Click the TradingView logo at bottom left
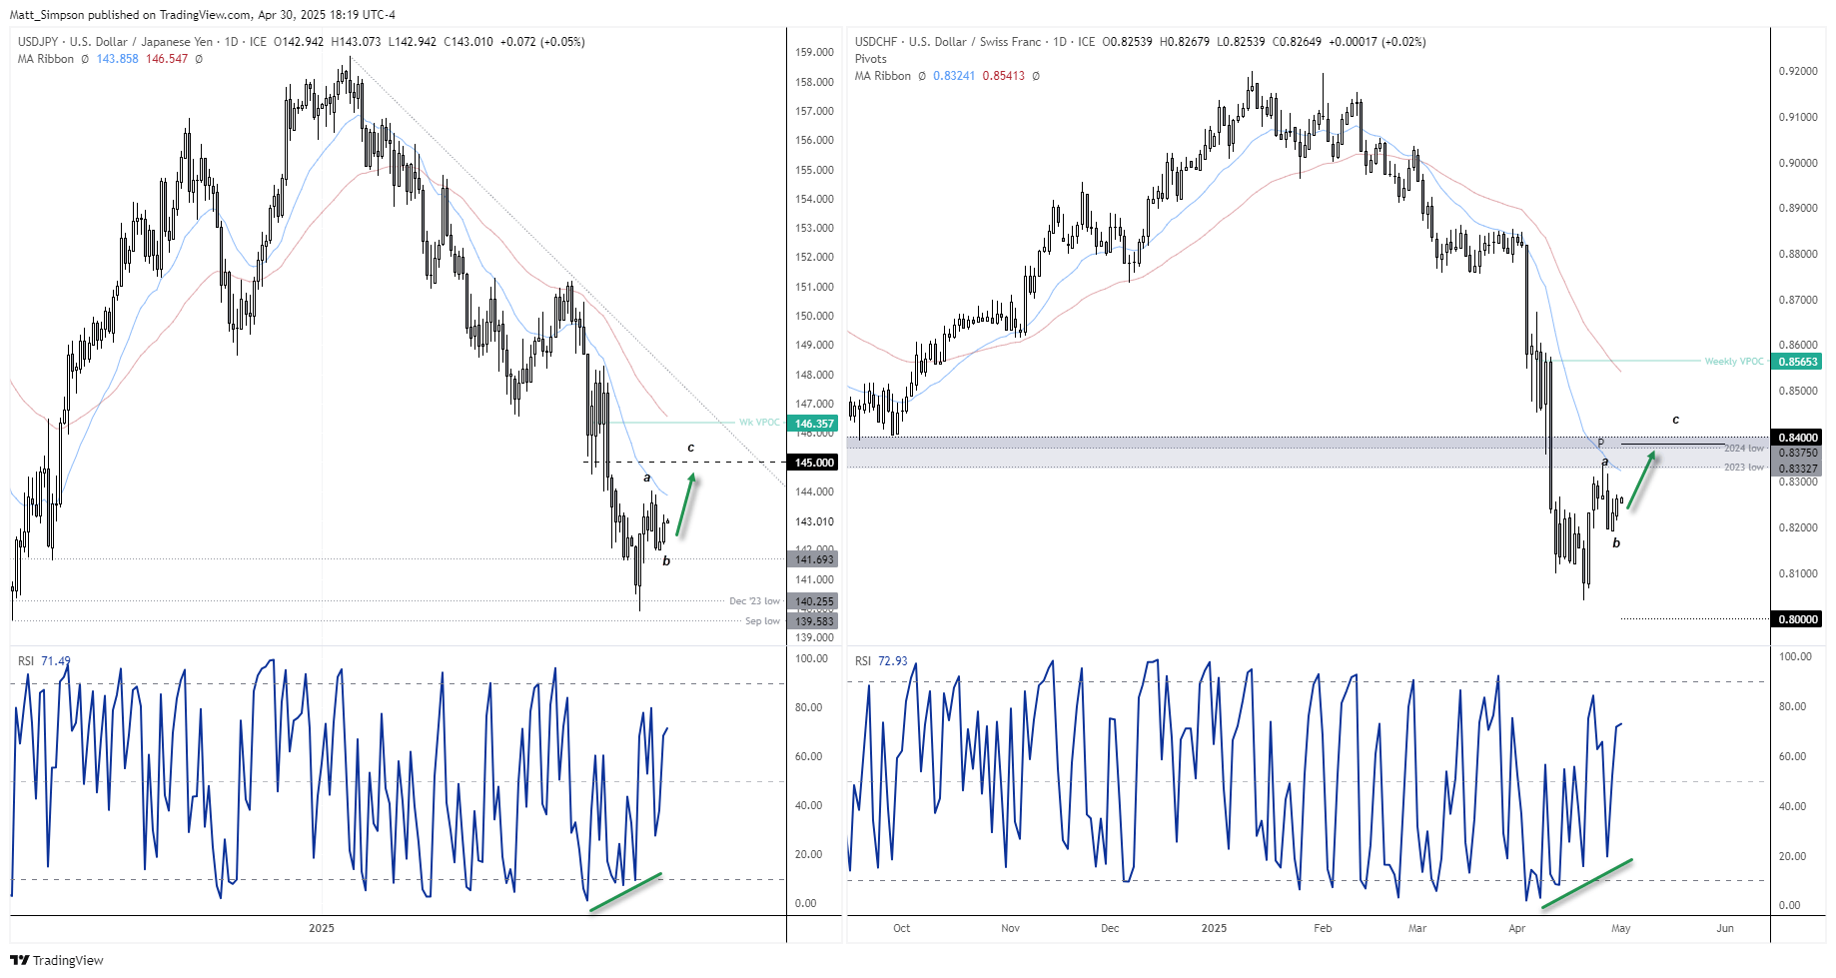 tap(57, 960)
